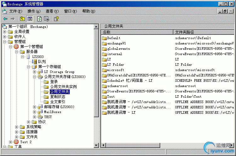Select the 登录 tree item
Screen dimensions: 236x156
(54, 82)
